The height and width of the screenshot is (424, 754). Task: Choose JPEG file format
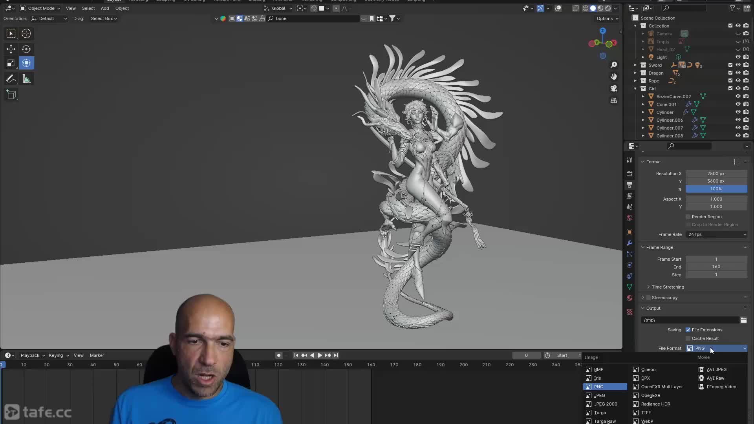pos(605,395)
